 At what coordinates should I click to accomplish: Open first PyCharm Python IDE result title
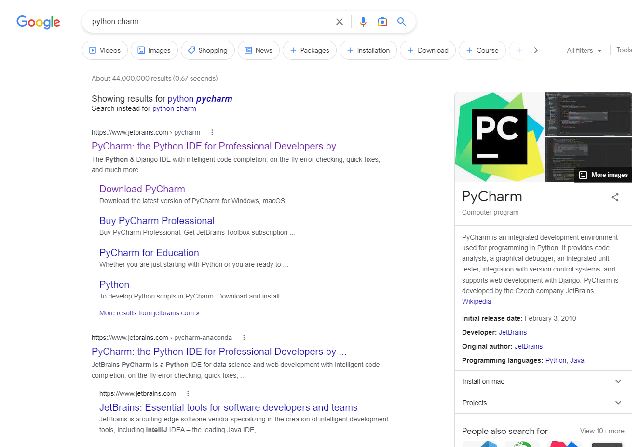[x=219, y=146]
